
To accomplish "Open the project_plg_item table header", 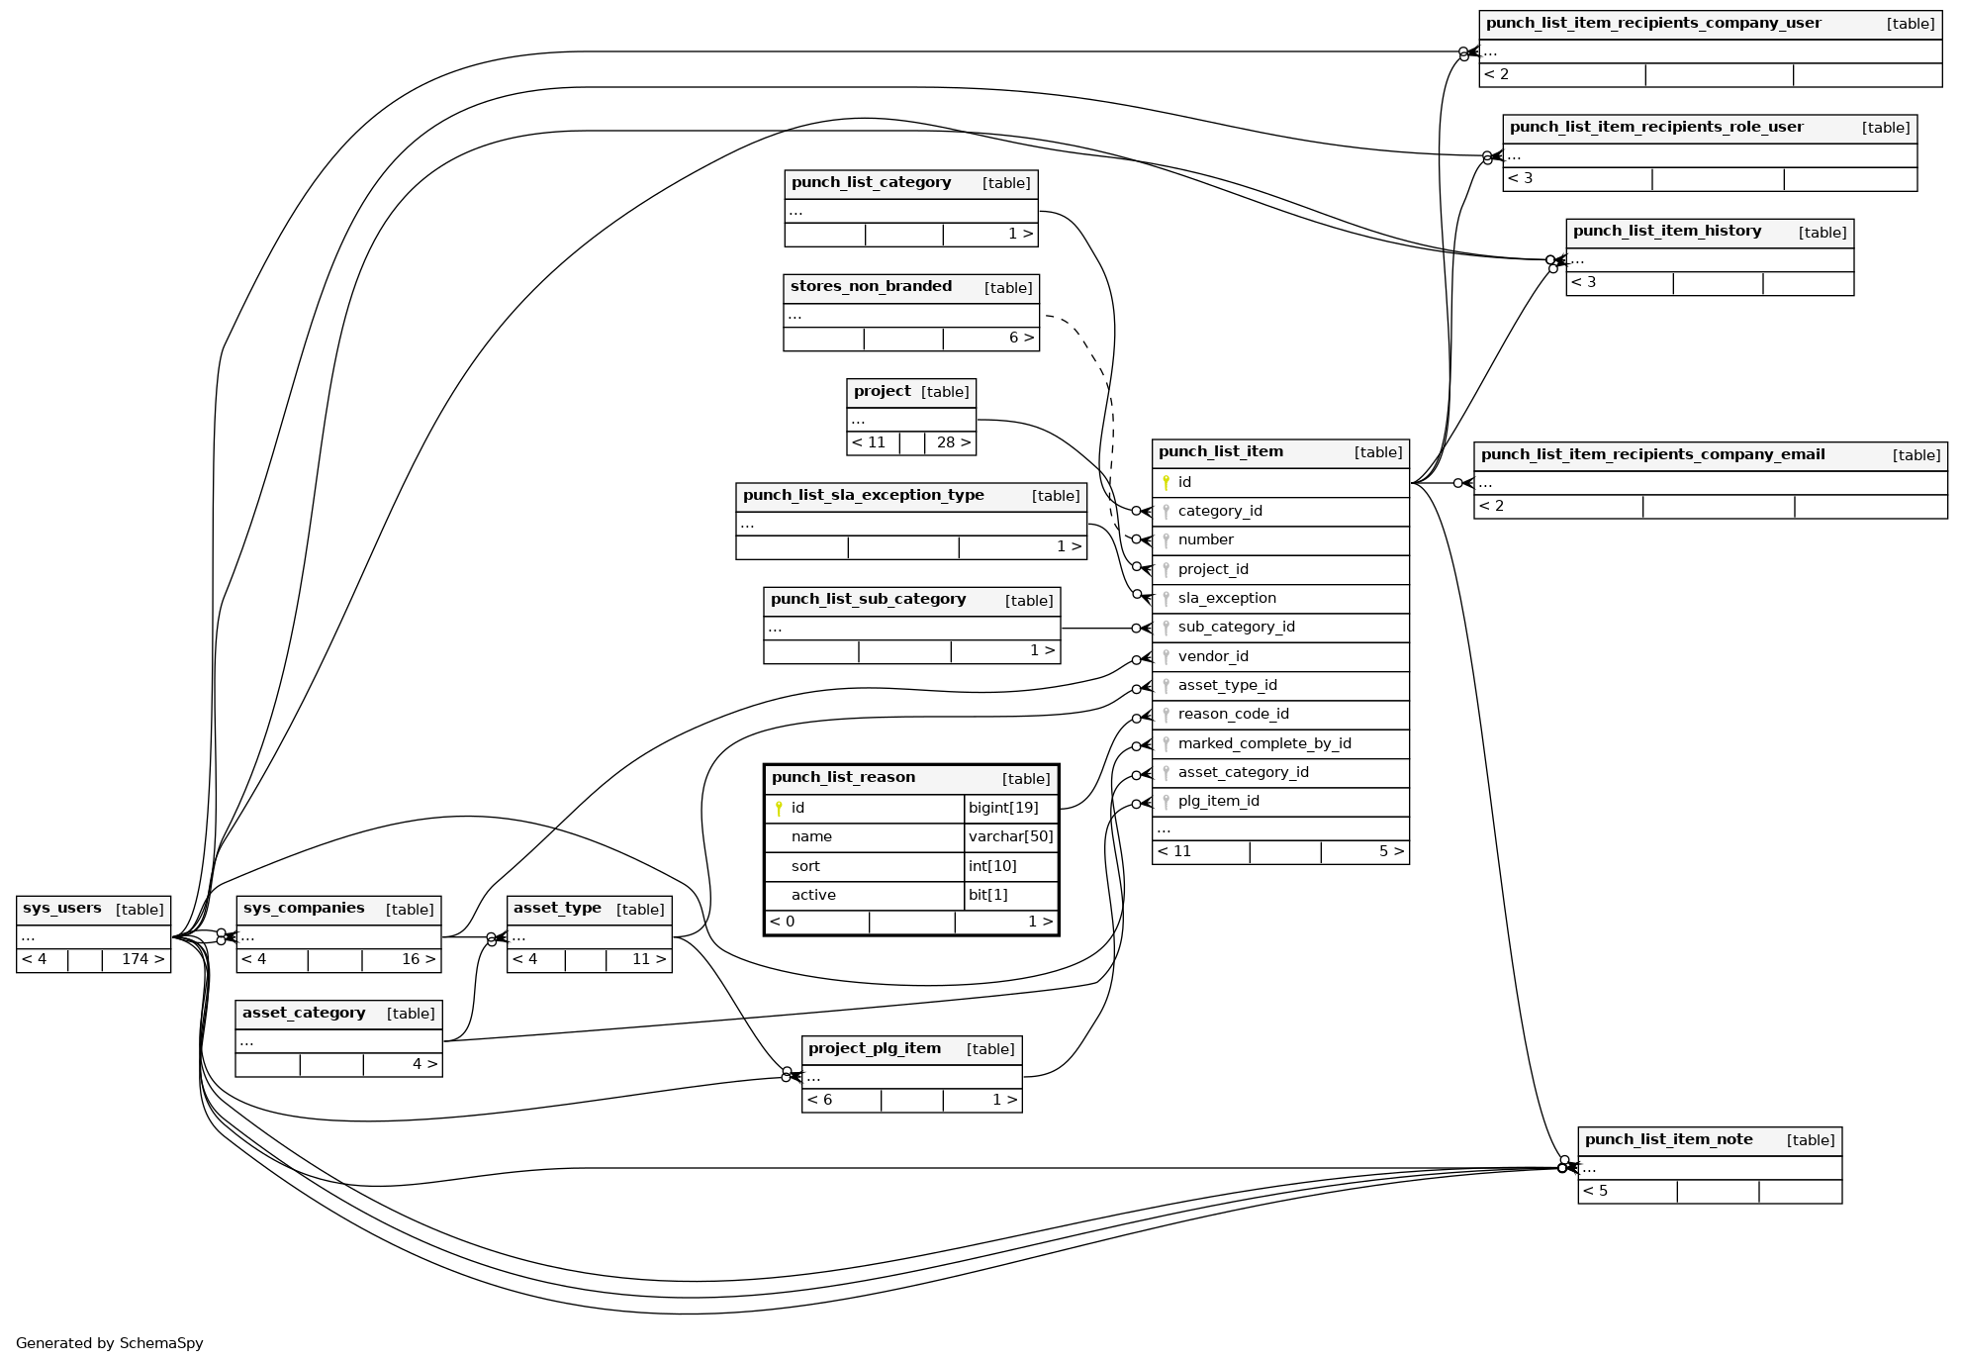I will [x=875, y=1049].
